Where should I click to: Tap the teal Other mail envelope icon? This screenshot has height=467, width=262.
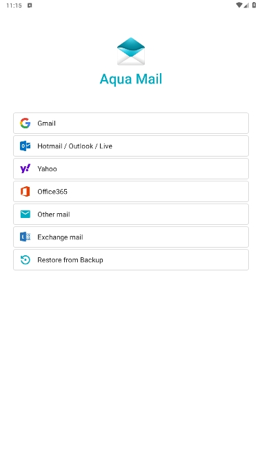pyautogui.click(x=26, y=214)
